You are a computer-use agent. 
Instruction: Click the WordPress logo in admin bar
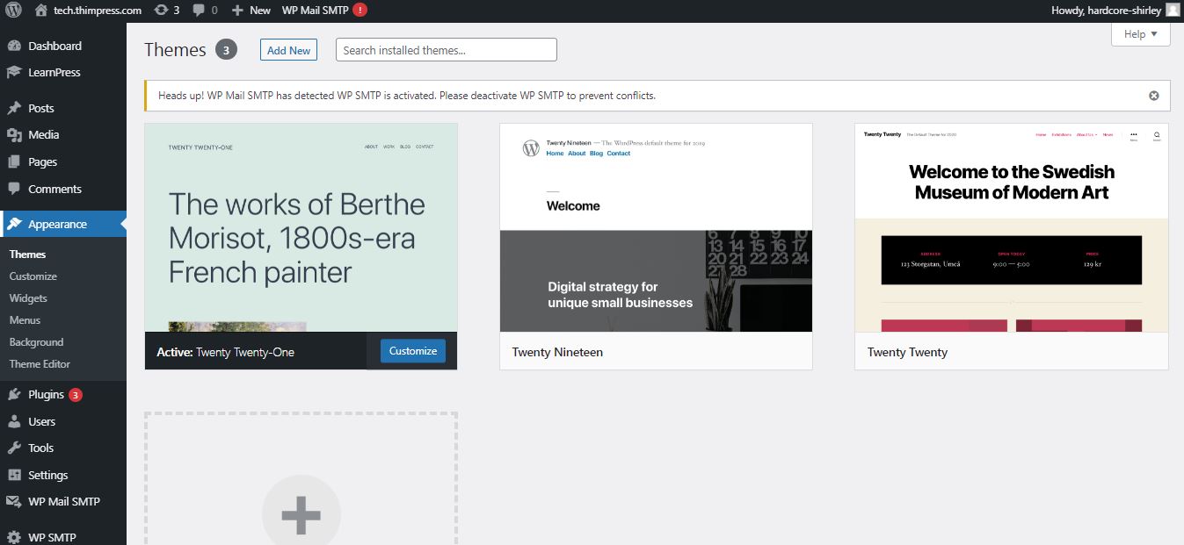point(13,11)
